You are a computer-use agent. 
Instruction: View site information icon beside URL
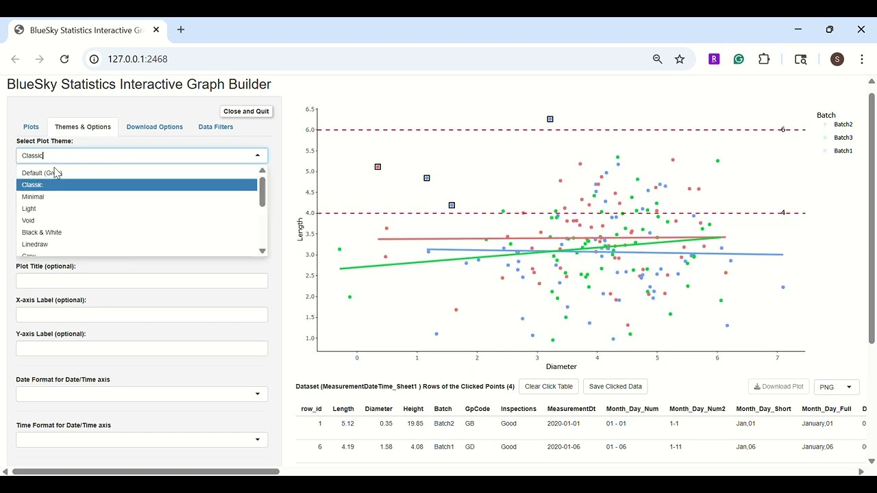(95, 60)
